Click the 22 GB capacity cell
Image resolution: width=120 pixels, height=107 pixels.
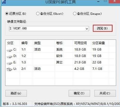(x=97, y=62)
